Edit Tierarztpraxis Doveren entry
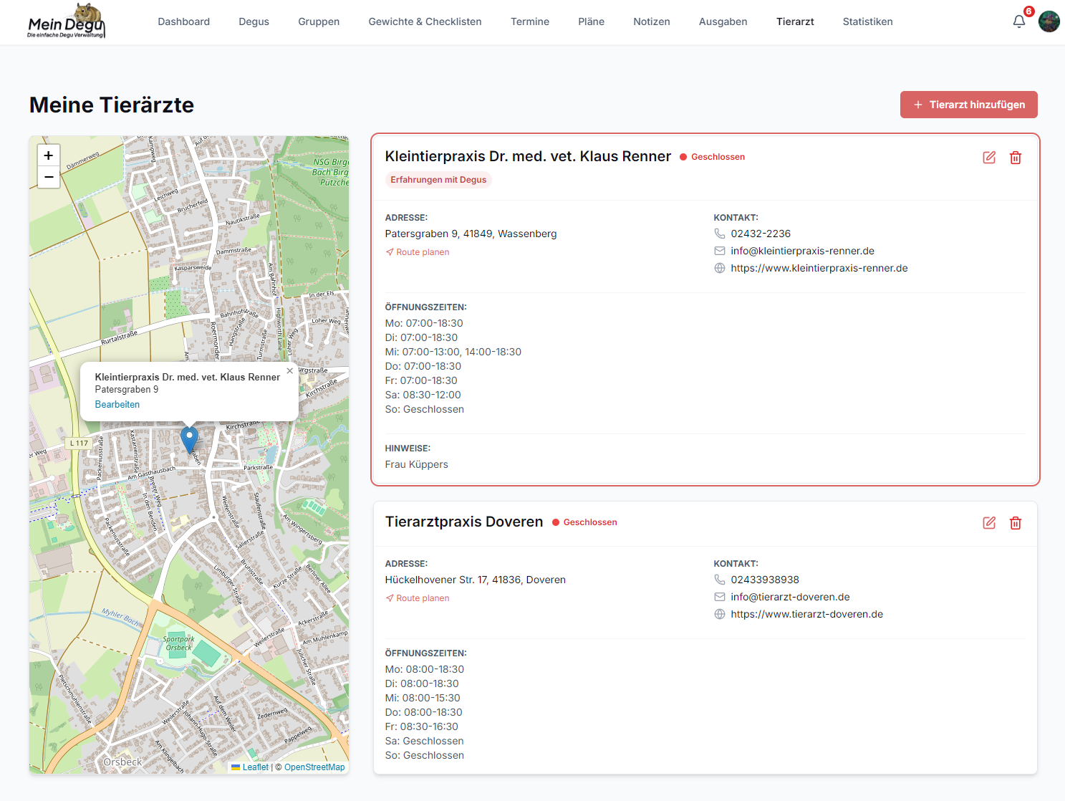 (x=989, y=523)
